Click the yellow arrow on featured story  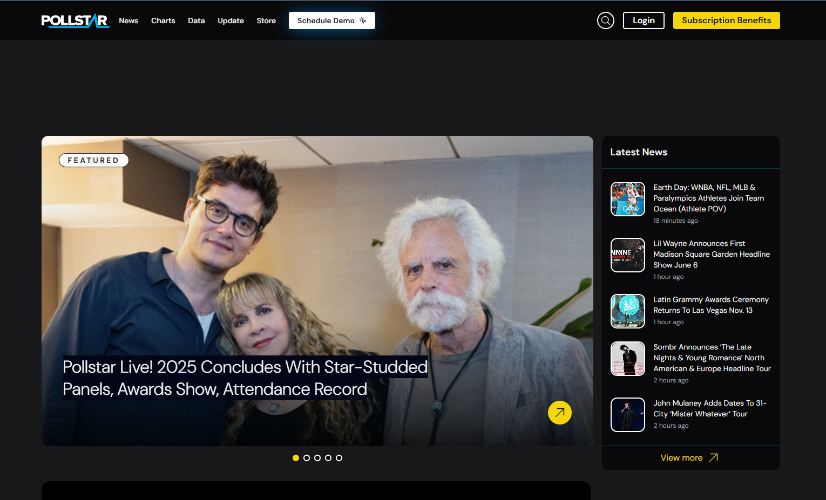point(560,413)
